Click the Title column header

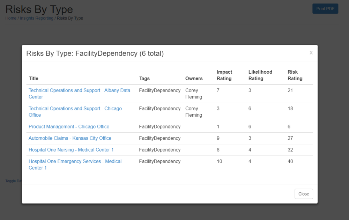(34, 78)
